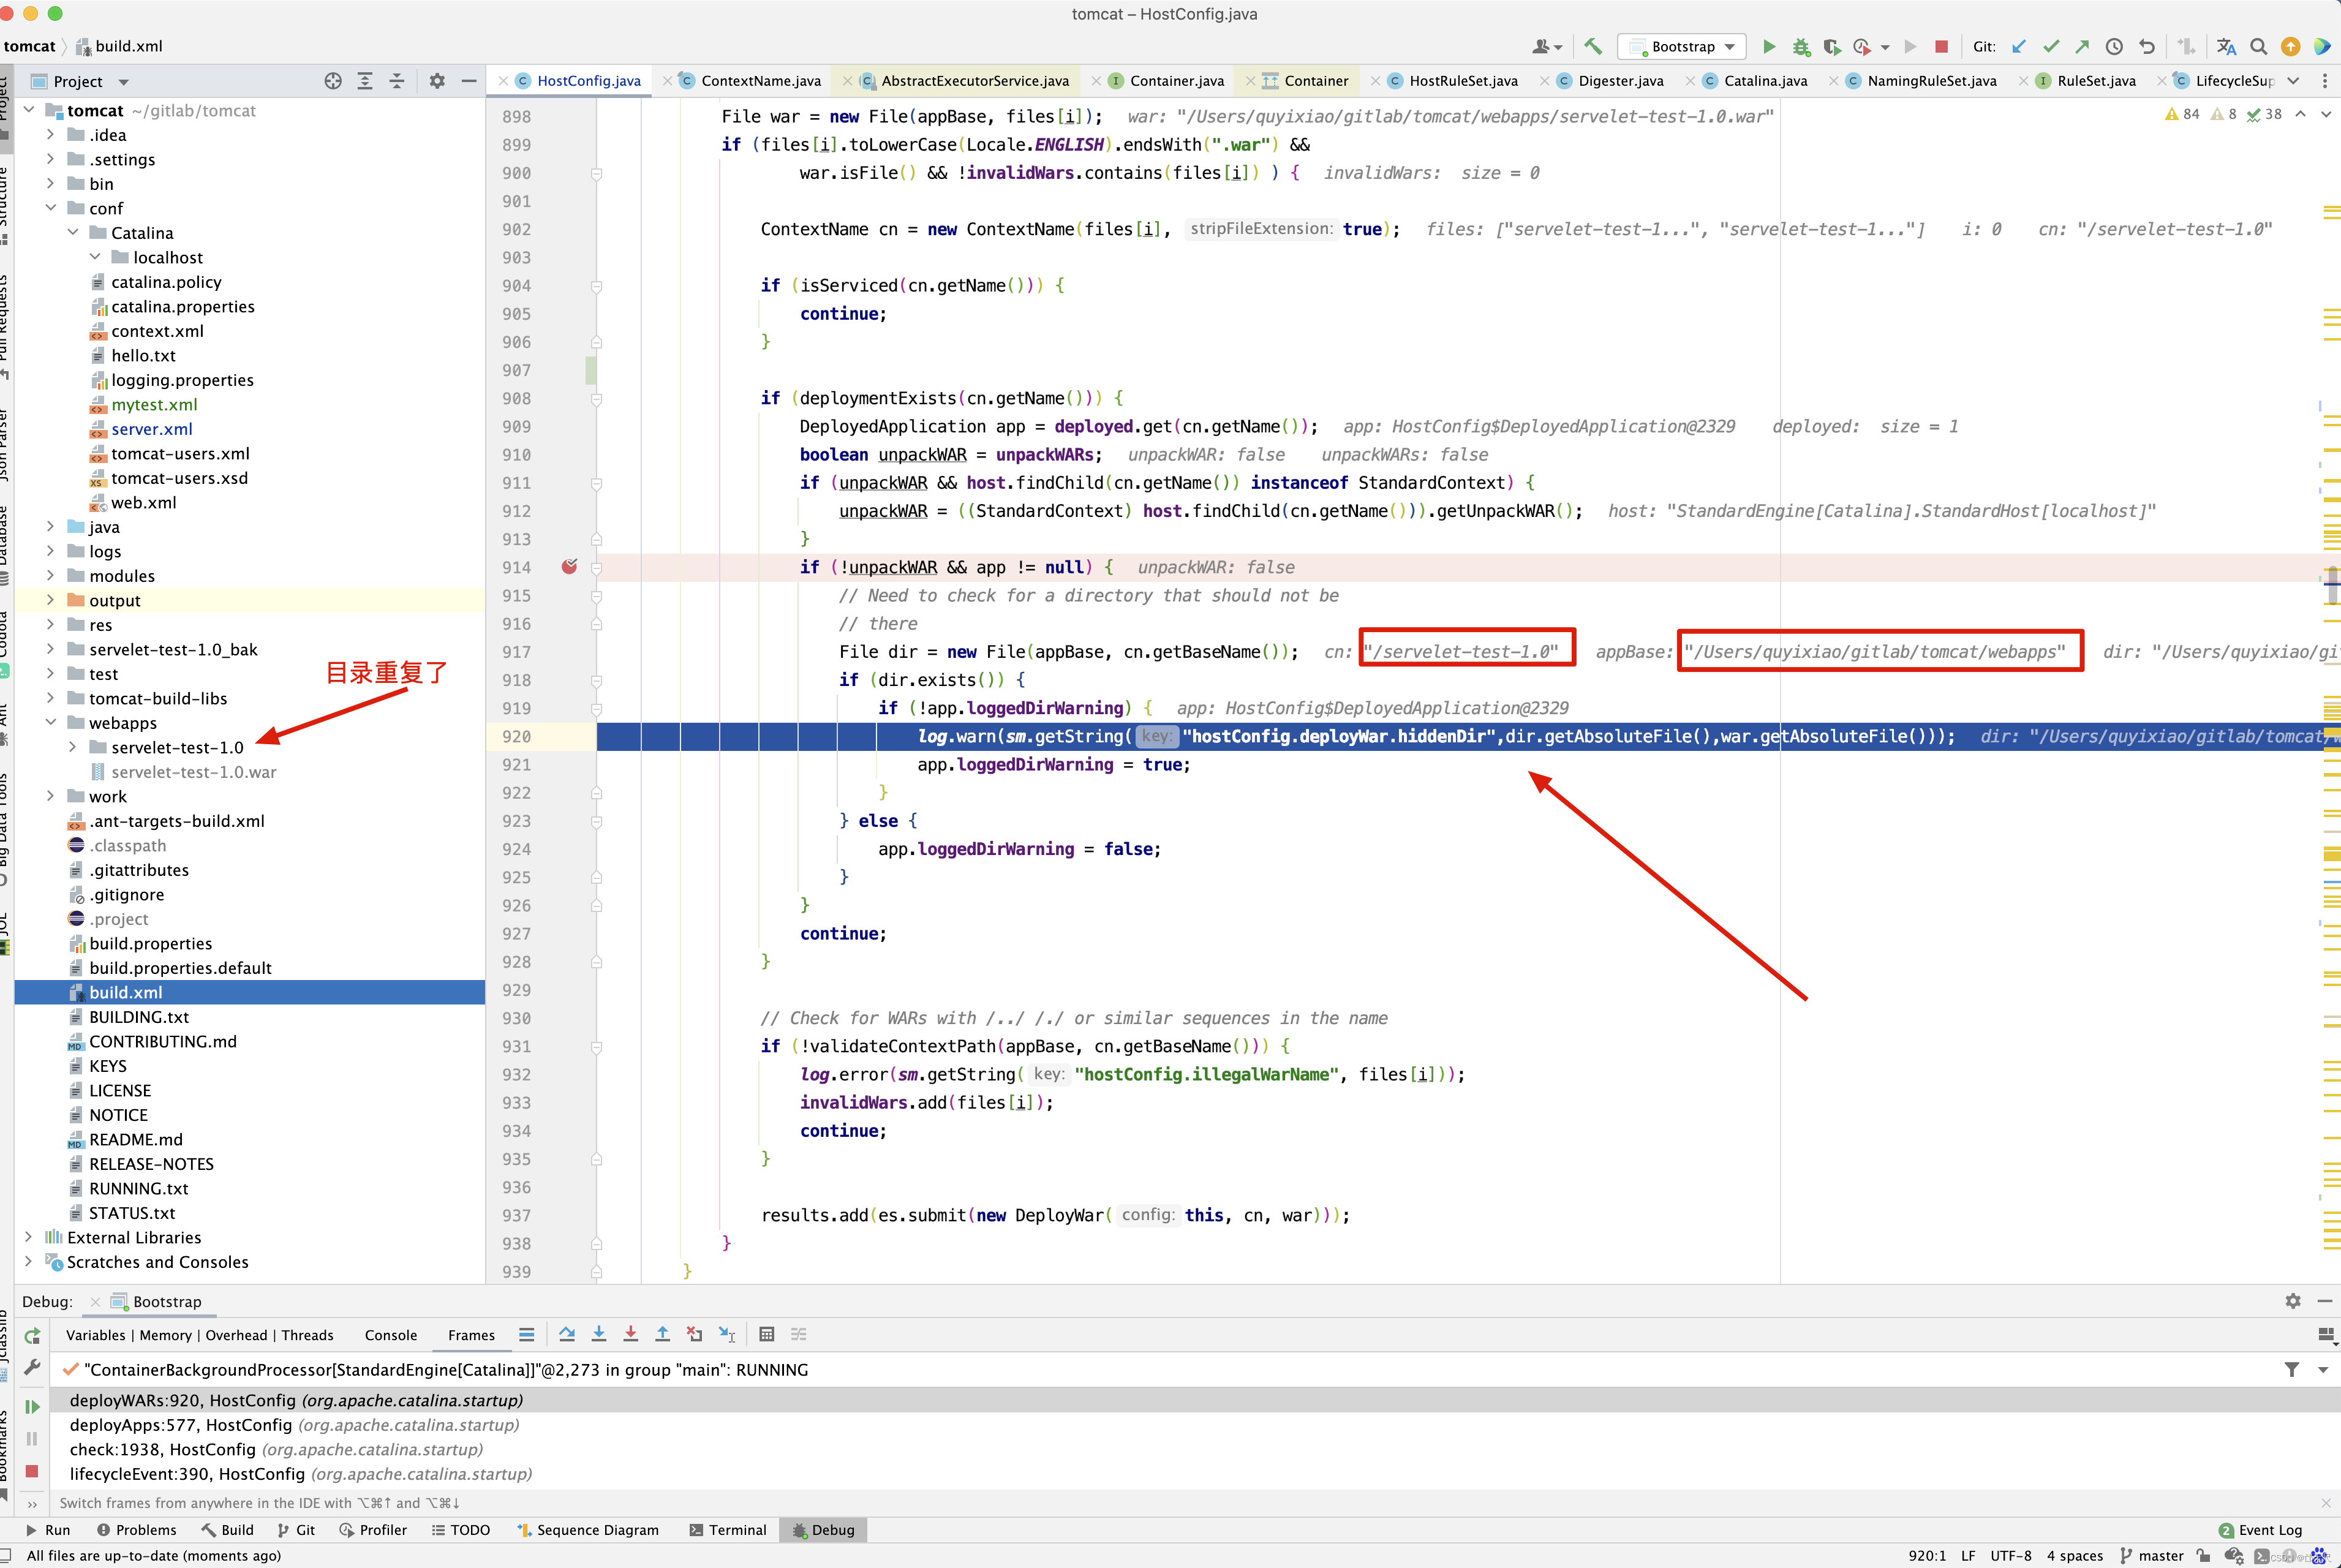This screenshot has width=2341, height=1568.
Task: Resume program in the debug sidebar
Action: [x=32, y=1407]
